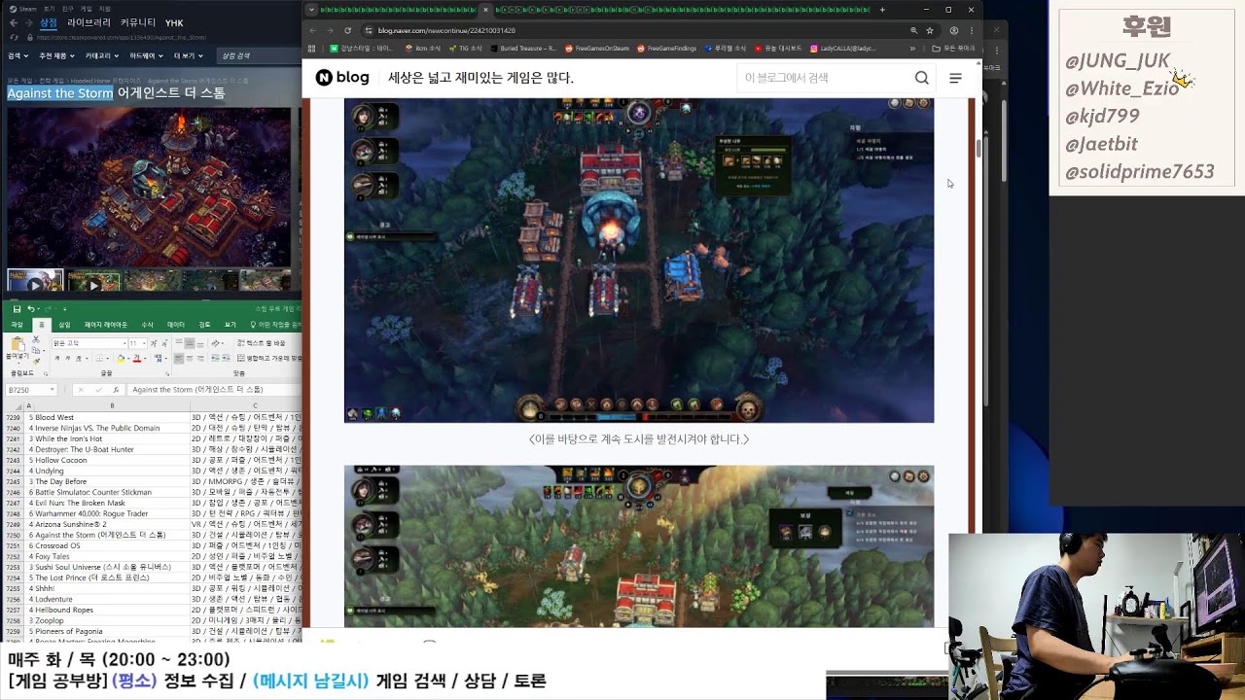Click the Excel format painter brush
Image resolution: width=1245 pixels, height=700 pixels.
point(36,362)
